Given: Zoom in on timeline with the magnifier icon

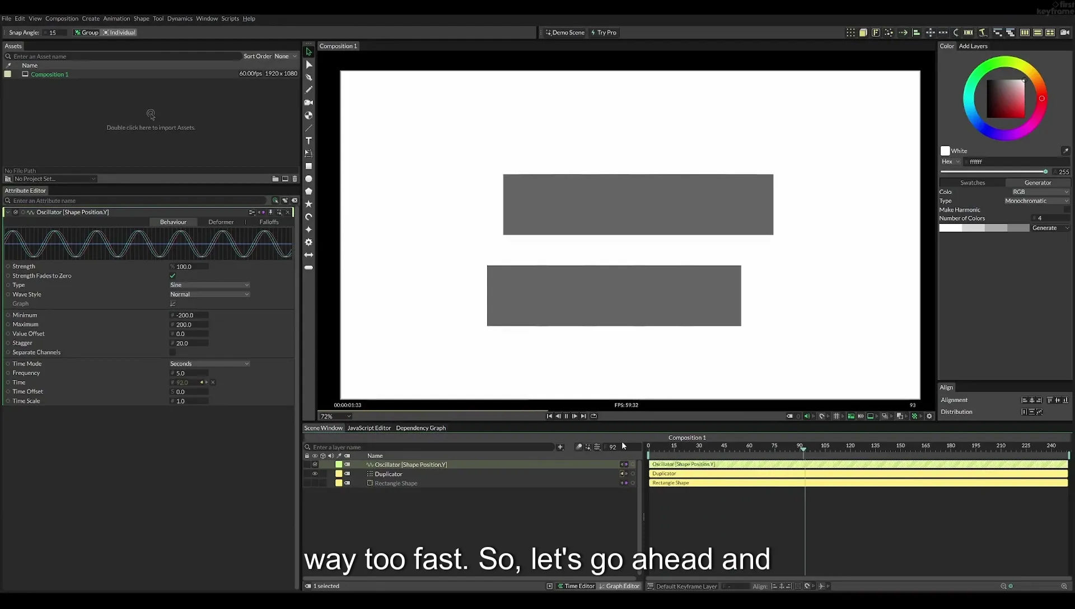Looking at the screenshot, I should coord(1064,586).
